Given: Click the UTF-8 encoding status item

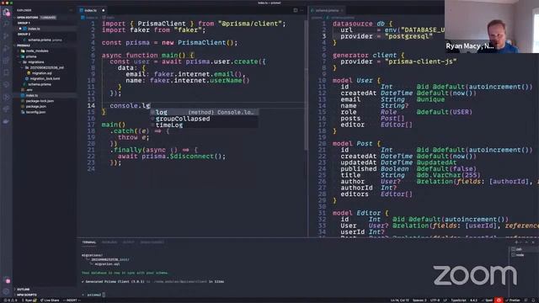Looking at the screenshot, I should [x=435, y=300].
